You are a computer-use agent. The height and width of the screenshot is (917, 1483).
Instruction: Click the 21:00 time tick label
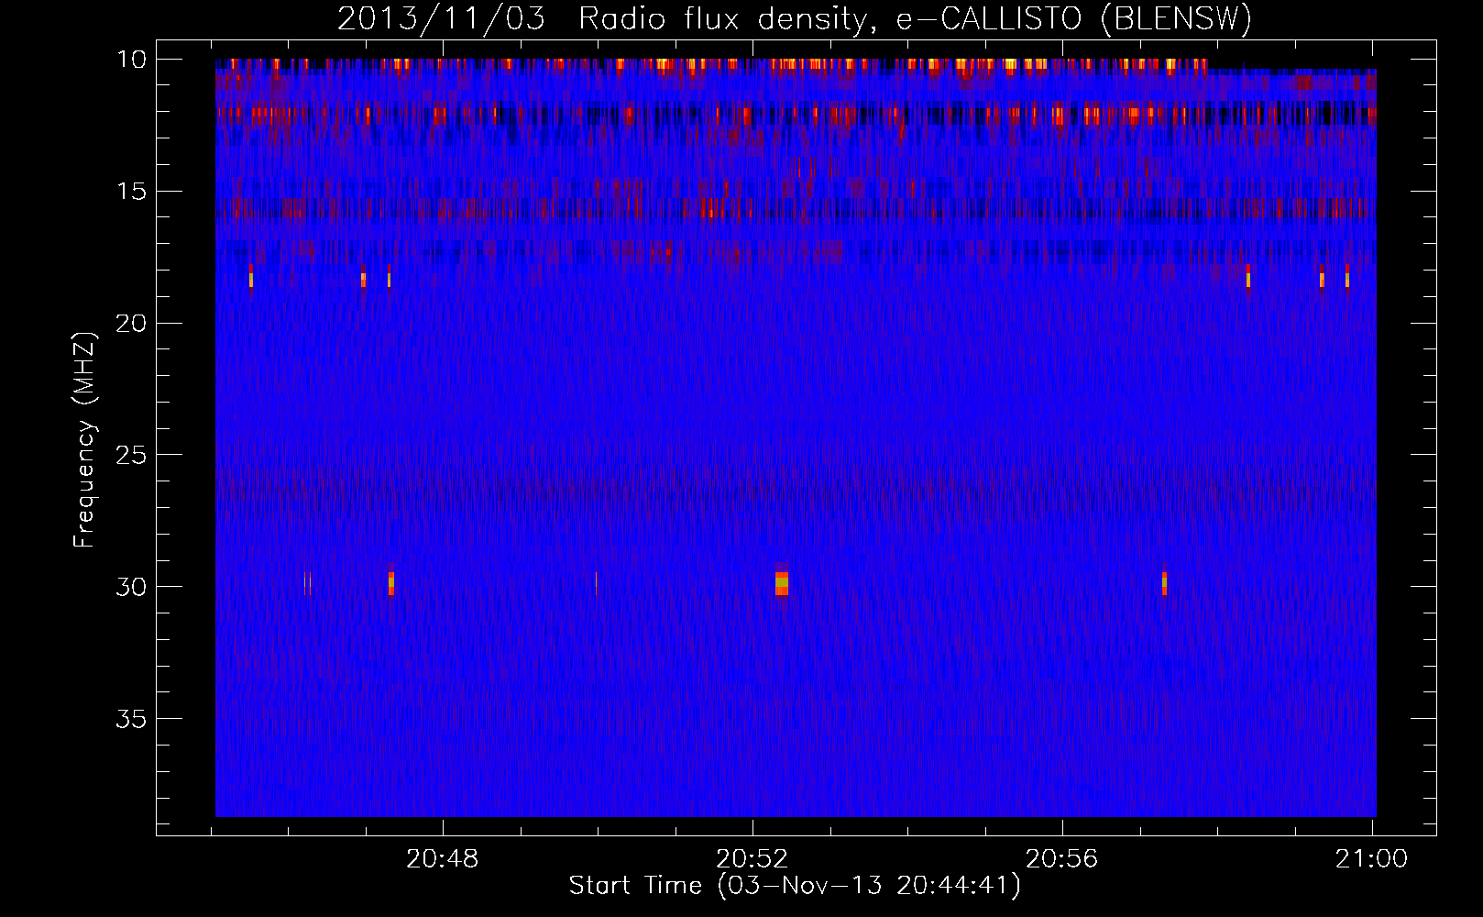coord(1372,859)
